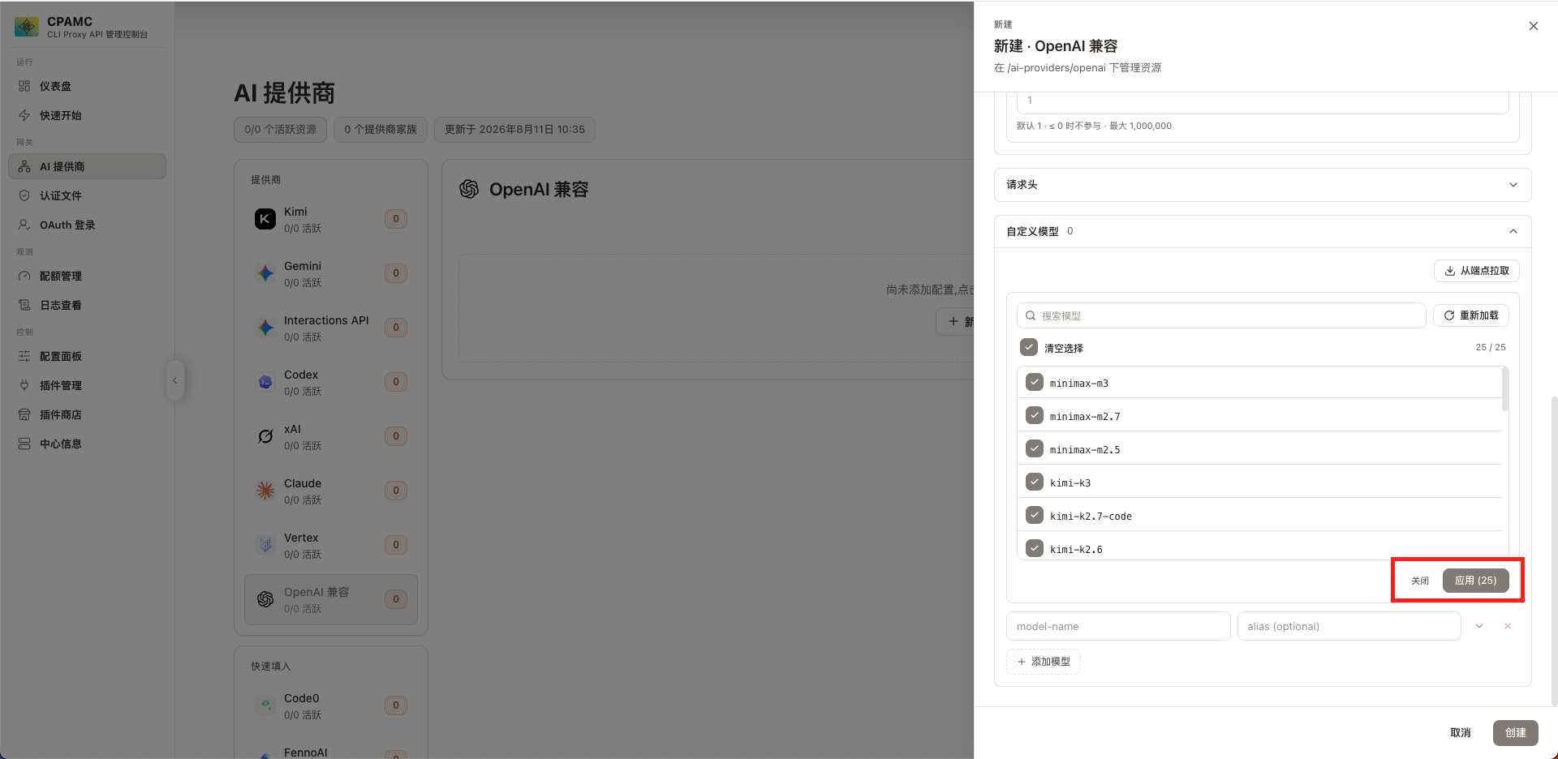Click the 0 个提供商家族 chip
Image resolution: width=1558 pixels, height=759 pixels.
[x=381, y=130]
